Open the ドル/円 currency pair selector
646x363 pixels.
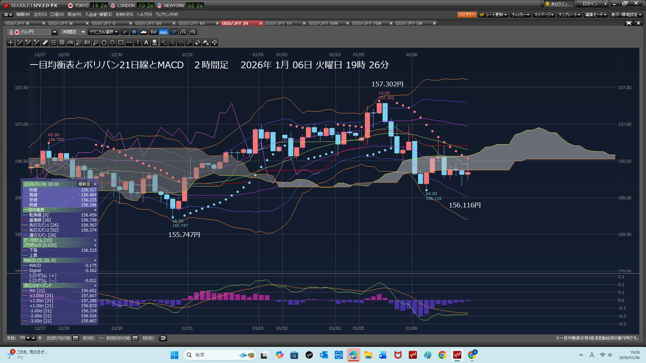[x=32, y=32]
